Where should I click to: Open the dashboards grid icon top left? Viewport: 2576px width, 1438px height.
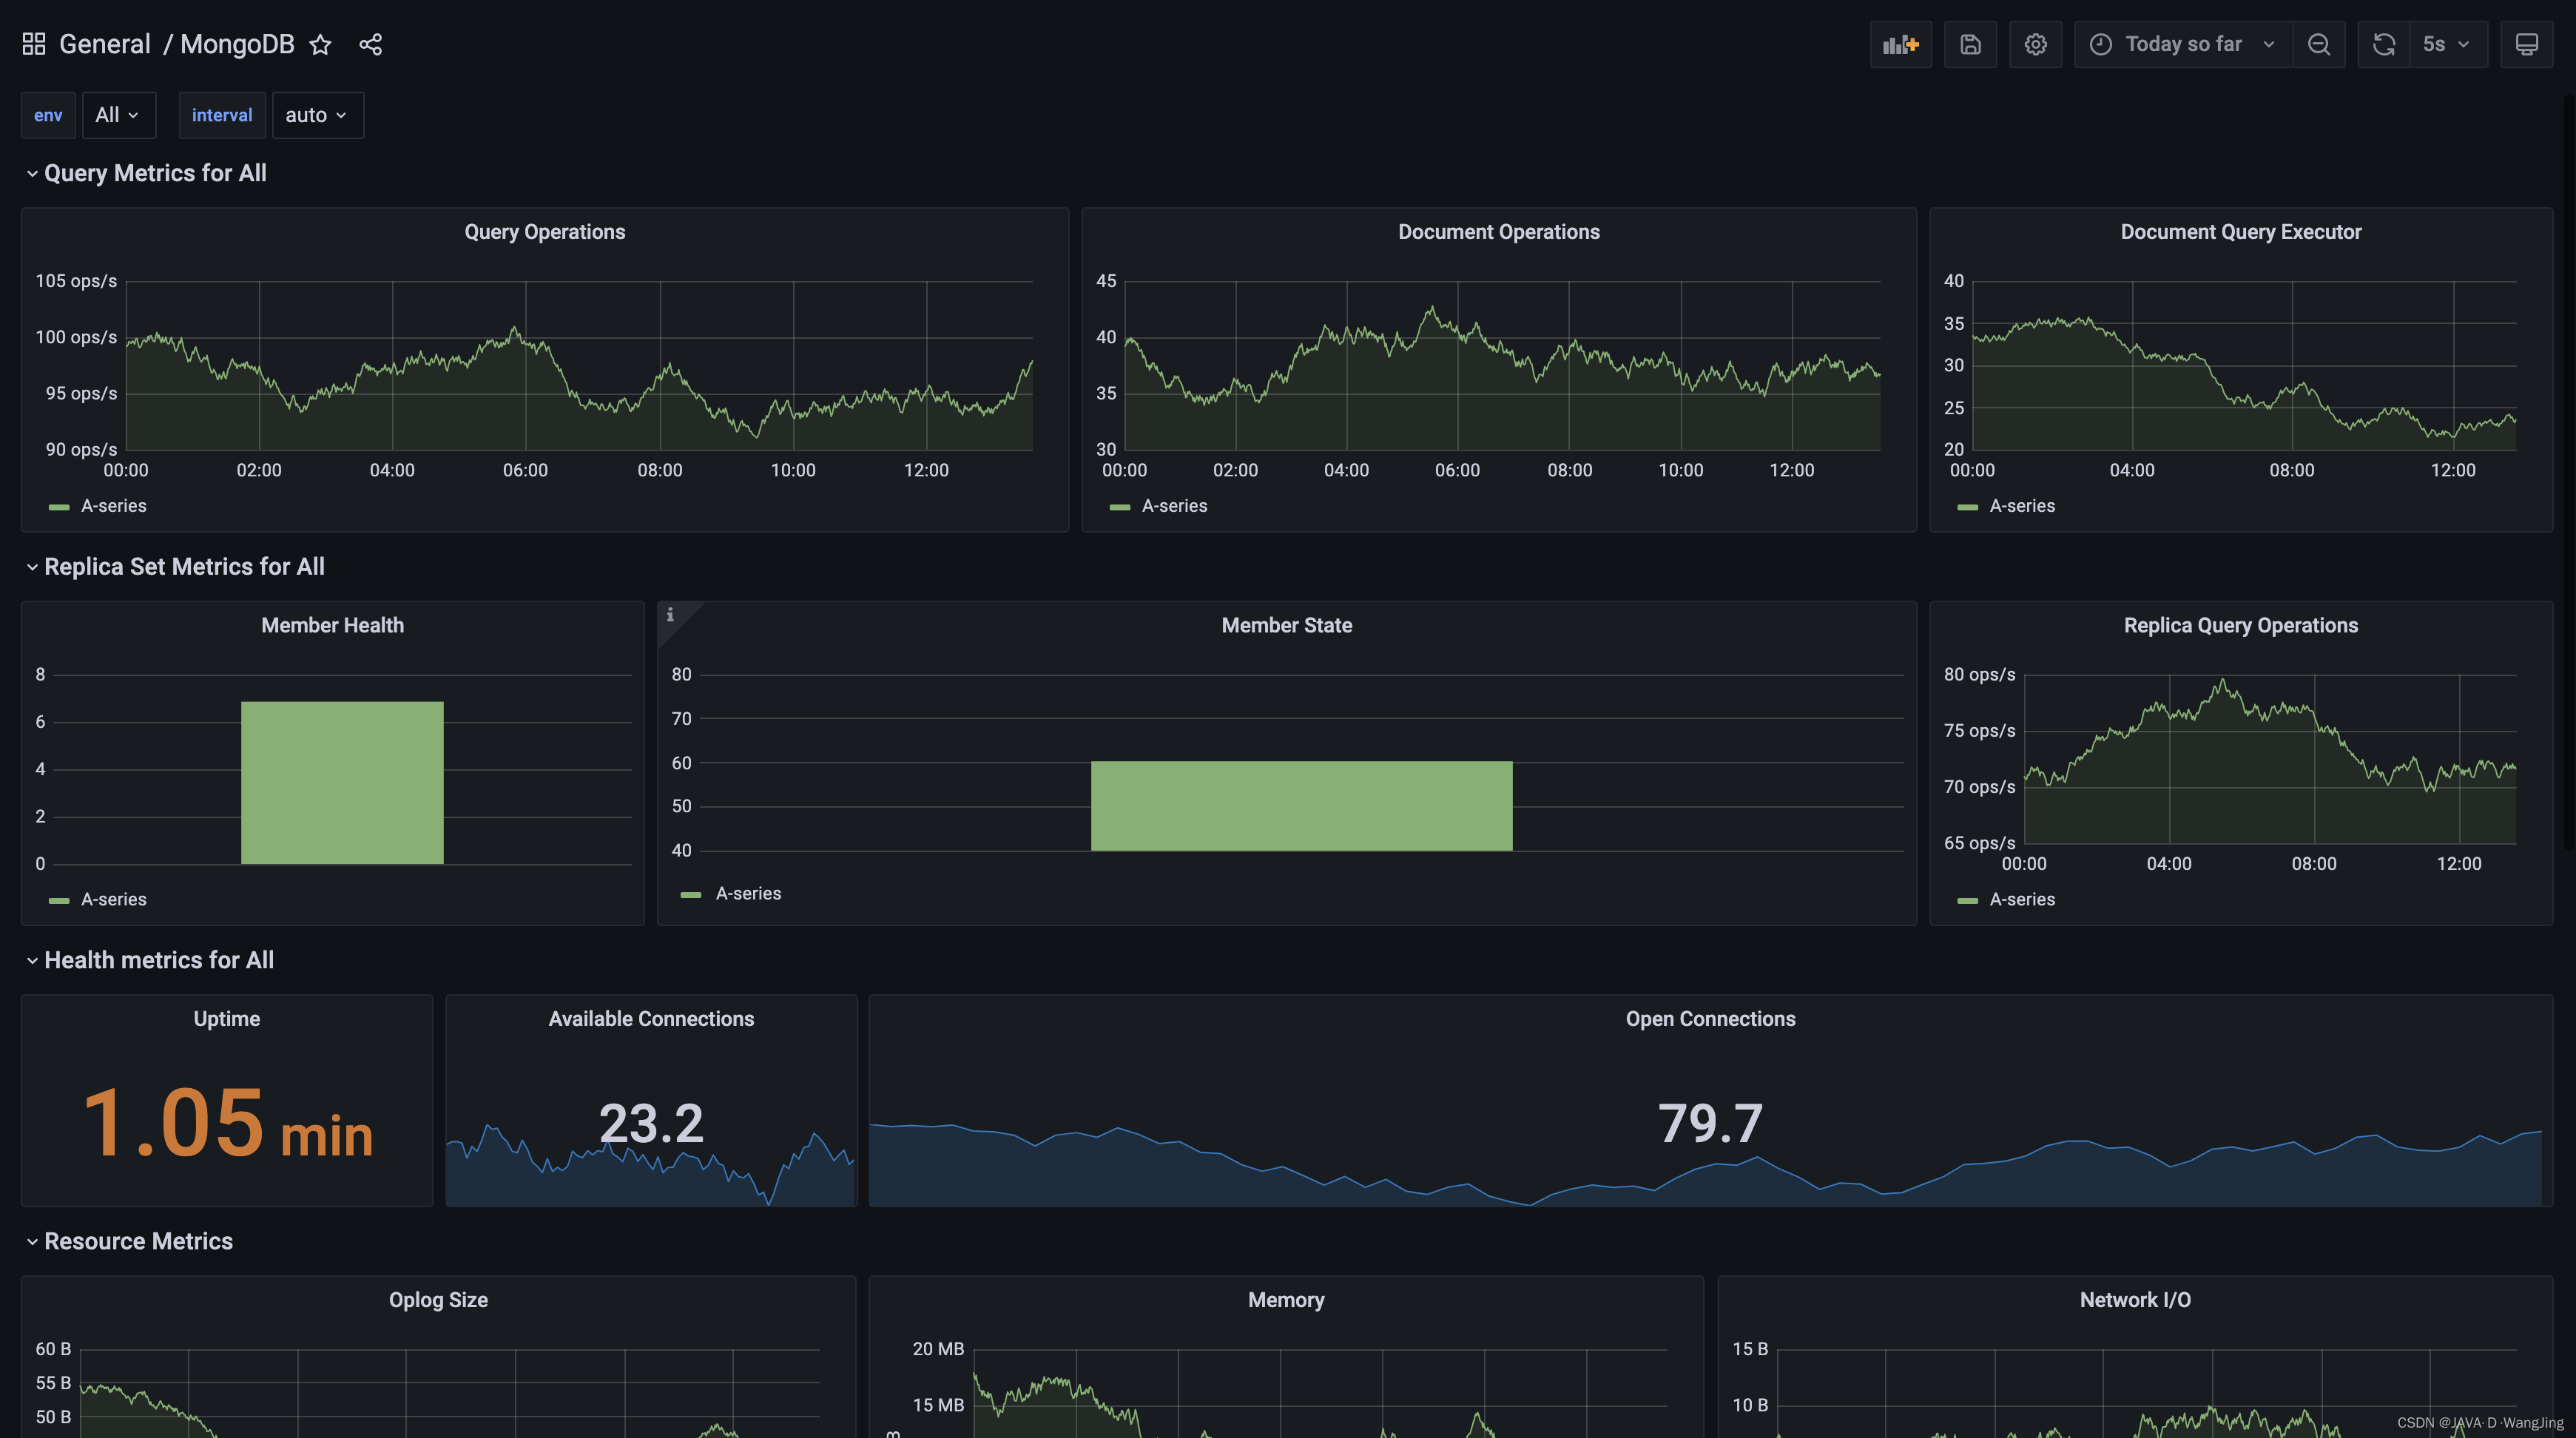(33, 43)
